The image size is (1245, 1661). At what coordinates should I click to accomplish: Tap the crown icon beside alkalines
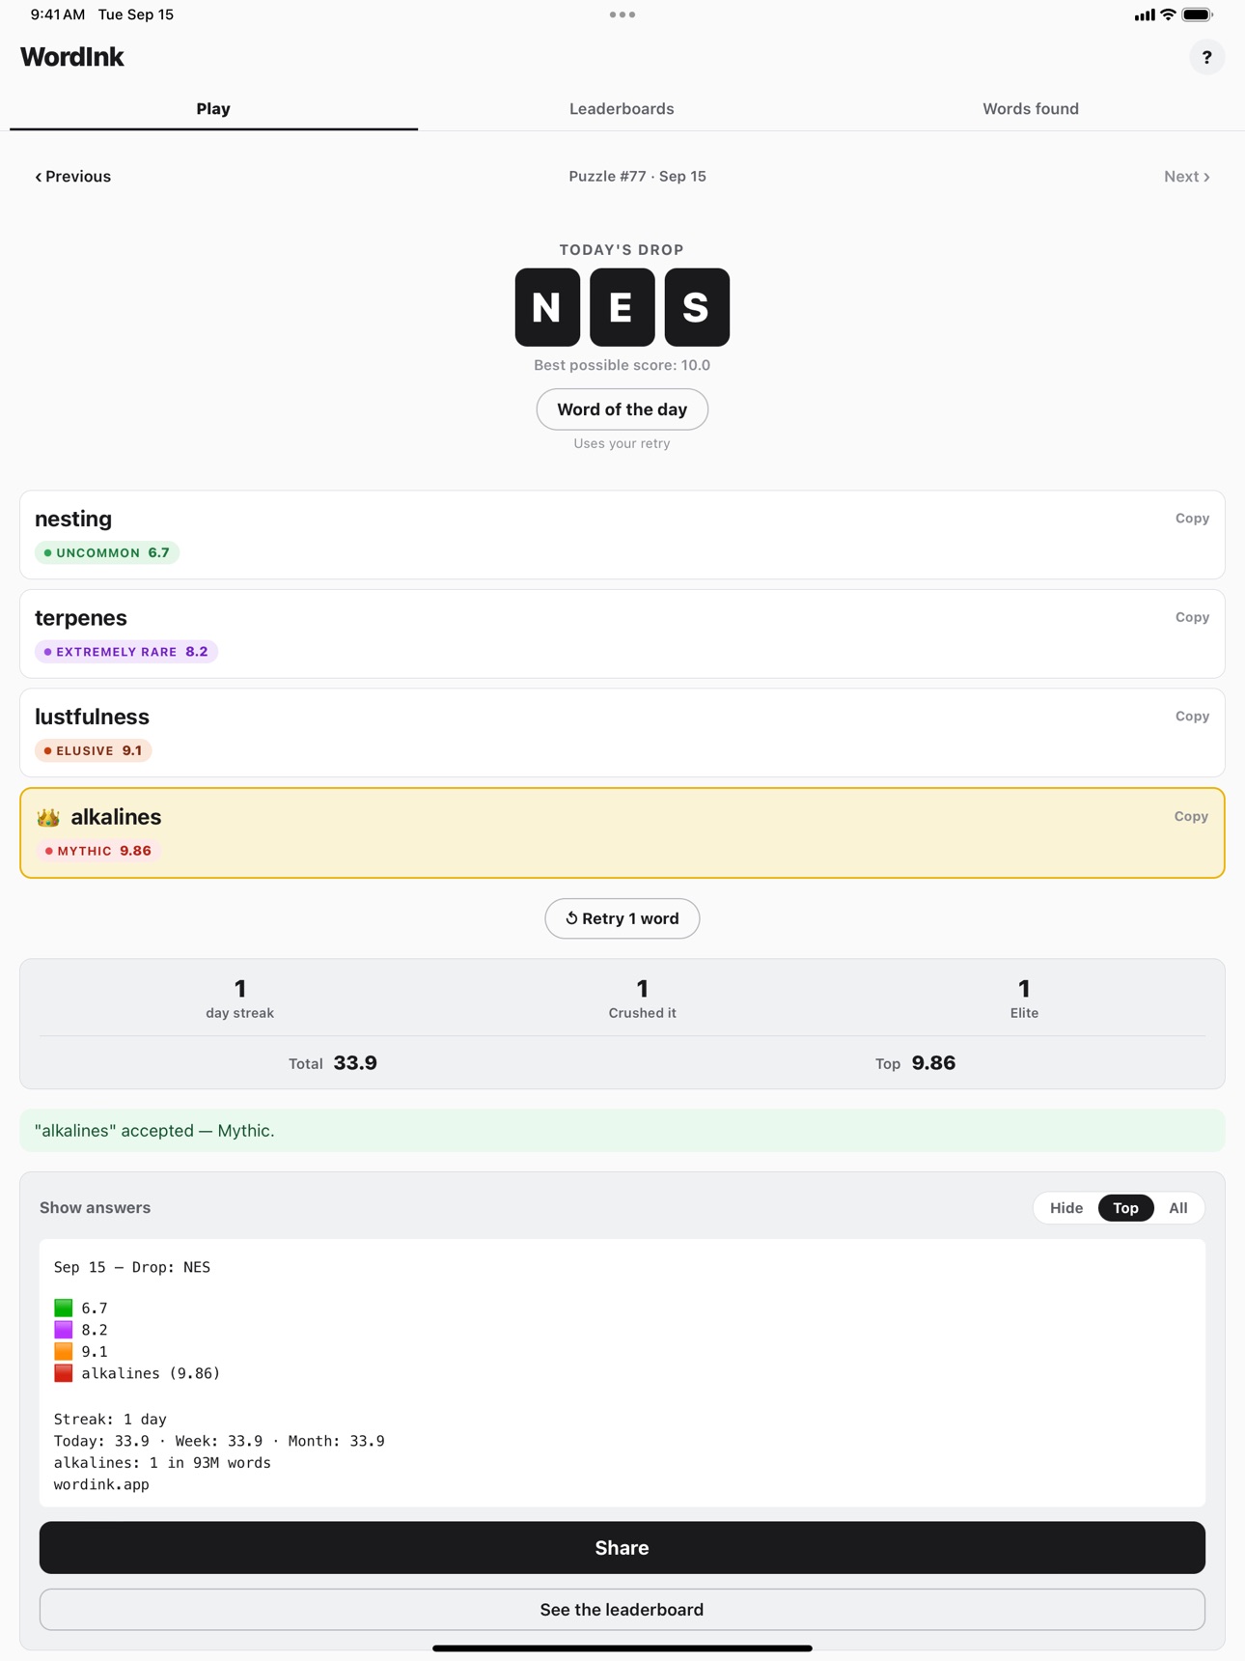pyautogui.click(x=48, y=818)
